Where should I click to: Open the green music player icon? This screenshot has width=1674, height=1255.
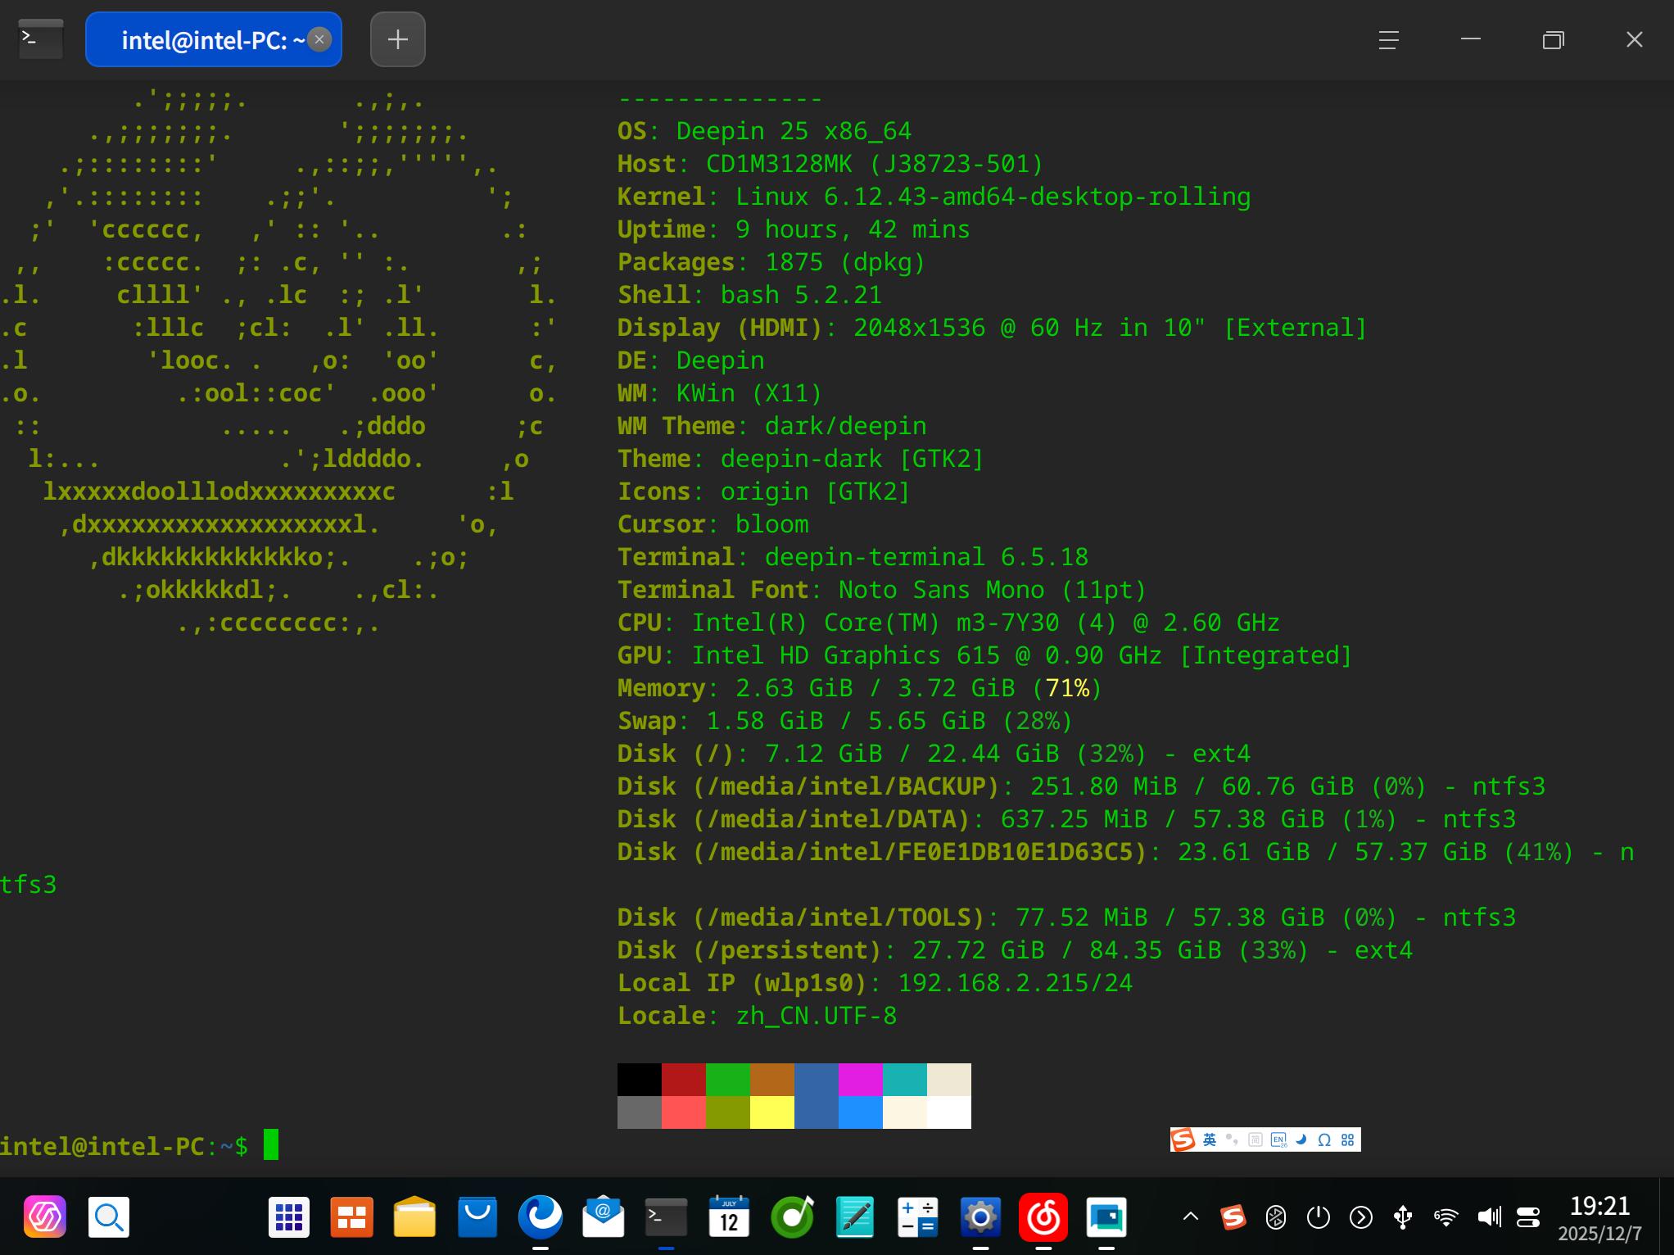792,1217
